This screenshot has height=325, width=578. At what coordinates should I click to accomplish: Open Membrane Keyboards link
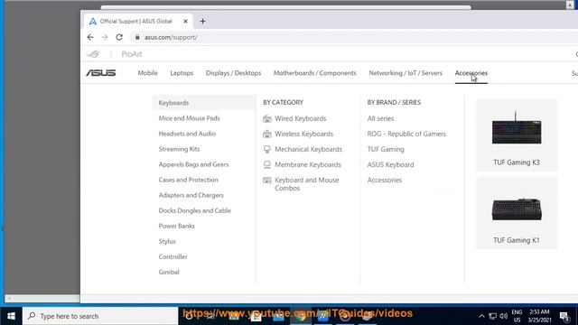click(308, 164)
